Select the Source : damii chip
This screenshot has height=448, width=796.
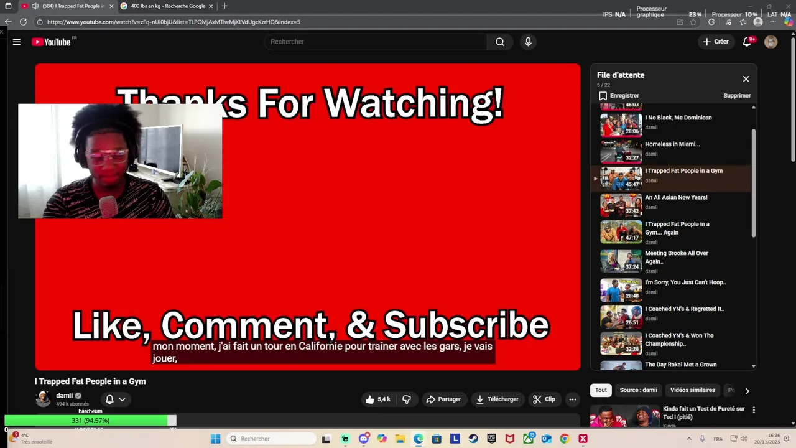[639, 390]
